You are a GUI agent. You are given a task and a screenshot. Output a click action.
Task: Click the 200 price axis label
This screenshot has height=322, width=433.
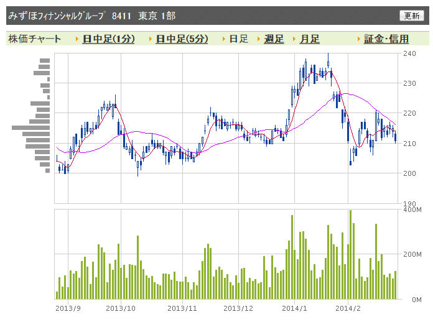pyautogui.click(x=409, y=173)
